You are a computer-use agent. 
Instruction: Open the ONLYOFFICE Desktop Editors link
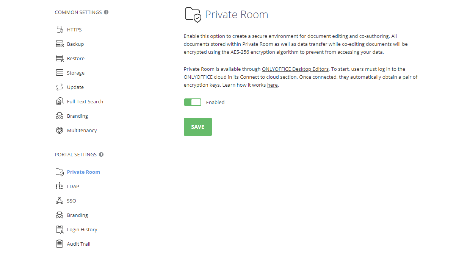tap(295, 69)
